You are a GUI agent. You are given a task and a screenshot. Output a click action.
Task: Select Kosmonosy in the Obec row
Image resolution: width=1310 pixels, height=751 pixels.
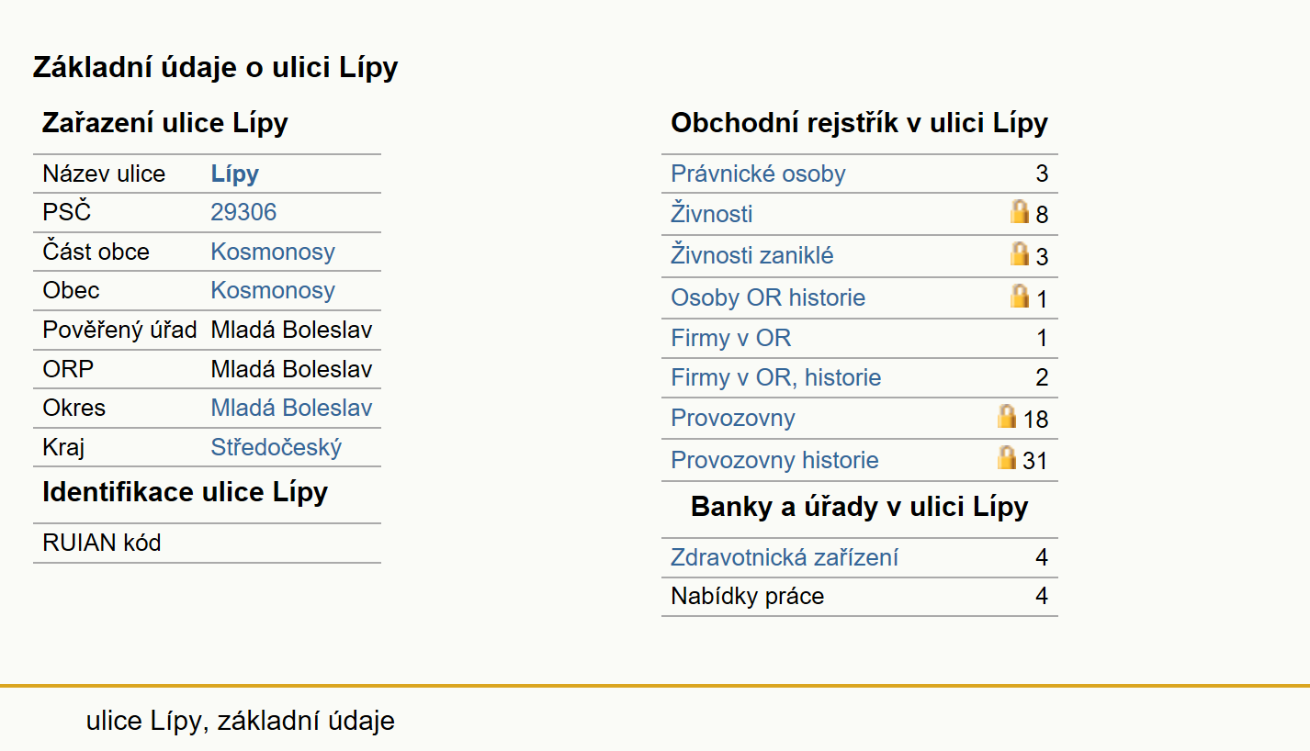(273, 290)
